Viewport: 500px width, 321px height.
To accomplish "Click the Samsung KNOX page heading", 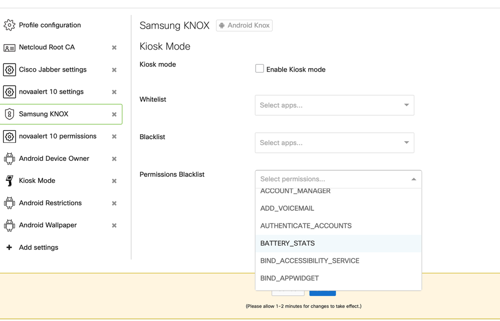I will (x=174, y=26).
